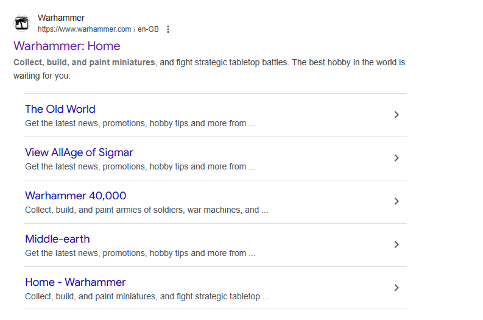Expand the chevron on the Warhammer 40,000 row
The height and width of the screenshot is (320, 483).
[397, 201]
